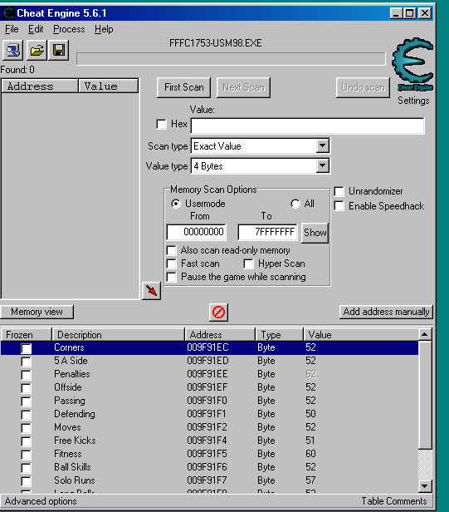The width and height of the screenshot is (449, 512).
Task: Select the Free Kicks row description
Action: (75, 441)
